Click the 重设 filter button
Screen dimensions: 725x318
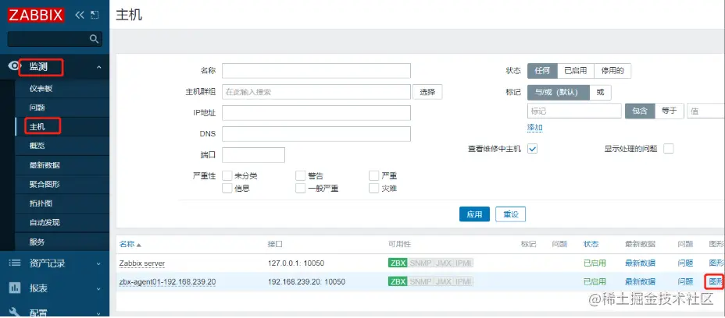pyautogui.click(x=510, y=214)
